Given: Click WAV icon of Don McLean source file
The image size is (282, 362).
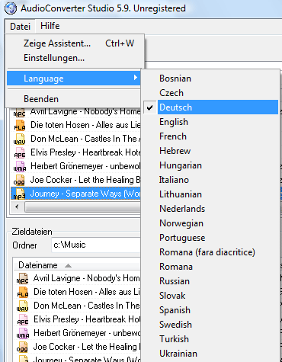Looking at the screenshot, I should [x=19, y=139].
